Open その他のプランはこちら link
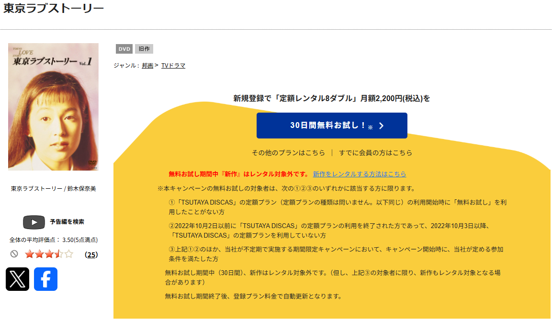 tap(288, 152)
